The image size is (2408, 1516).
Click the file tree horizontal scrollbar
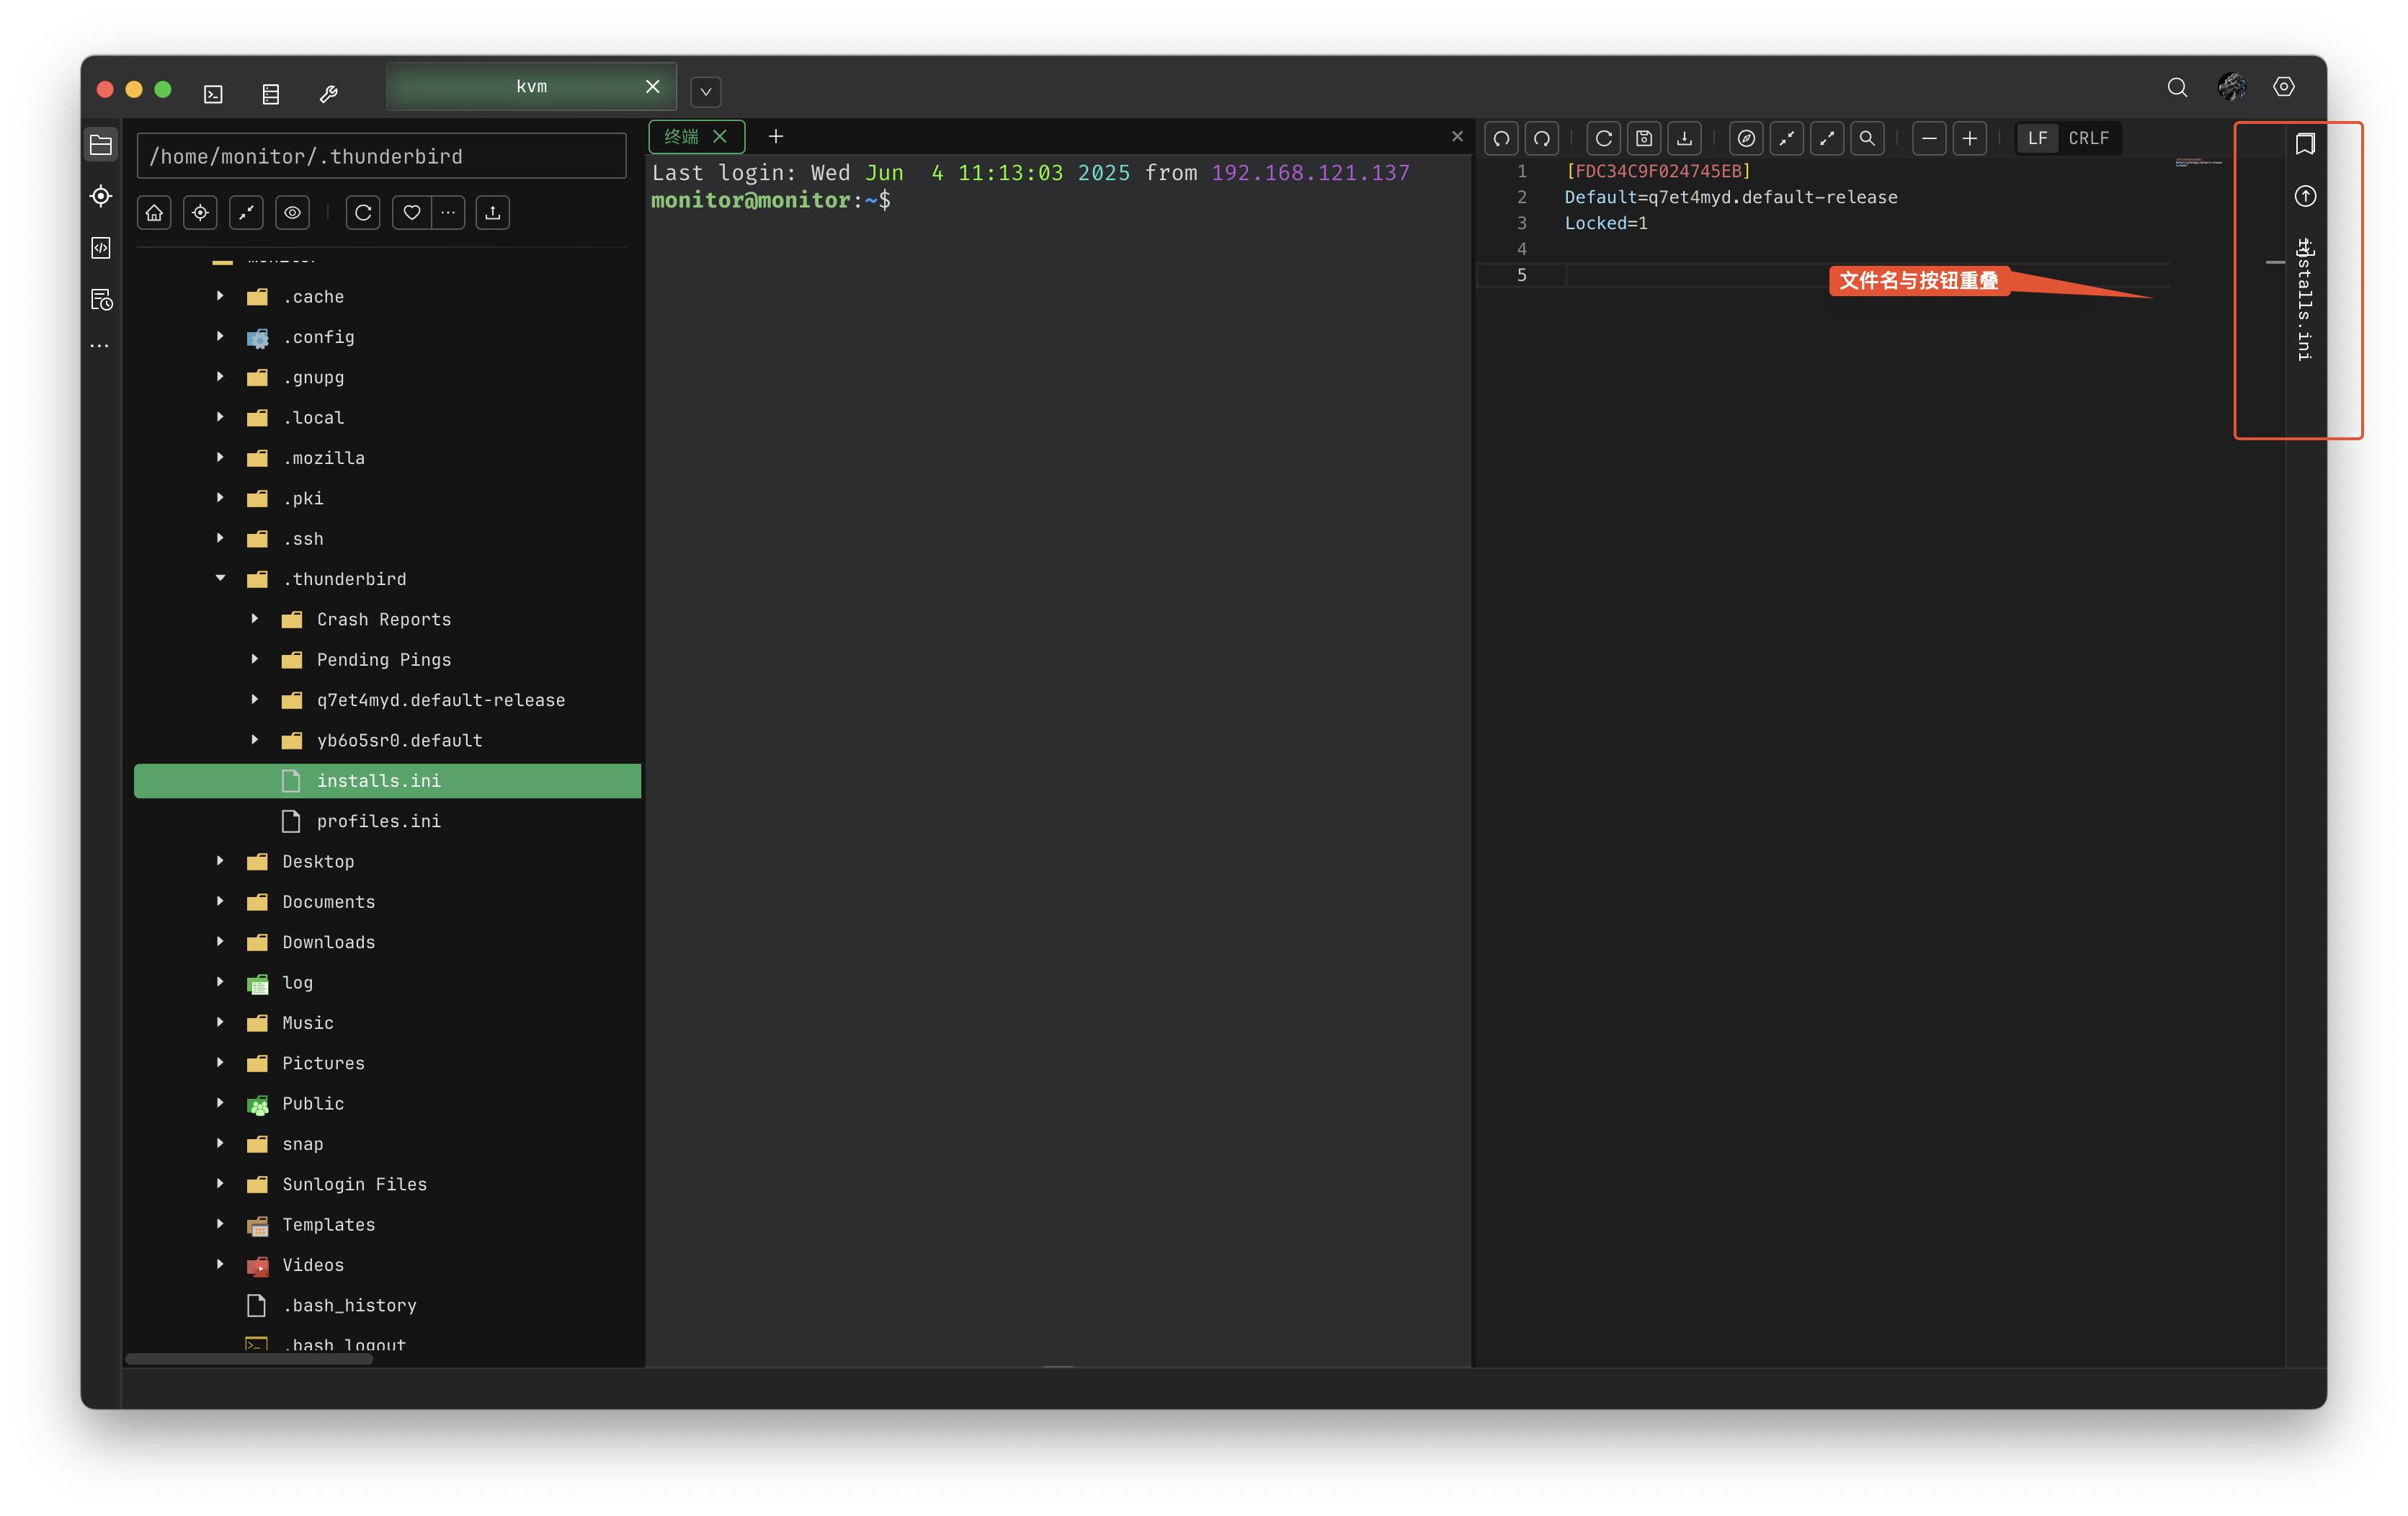coord(249,1359)
